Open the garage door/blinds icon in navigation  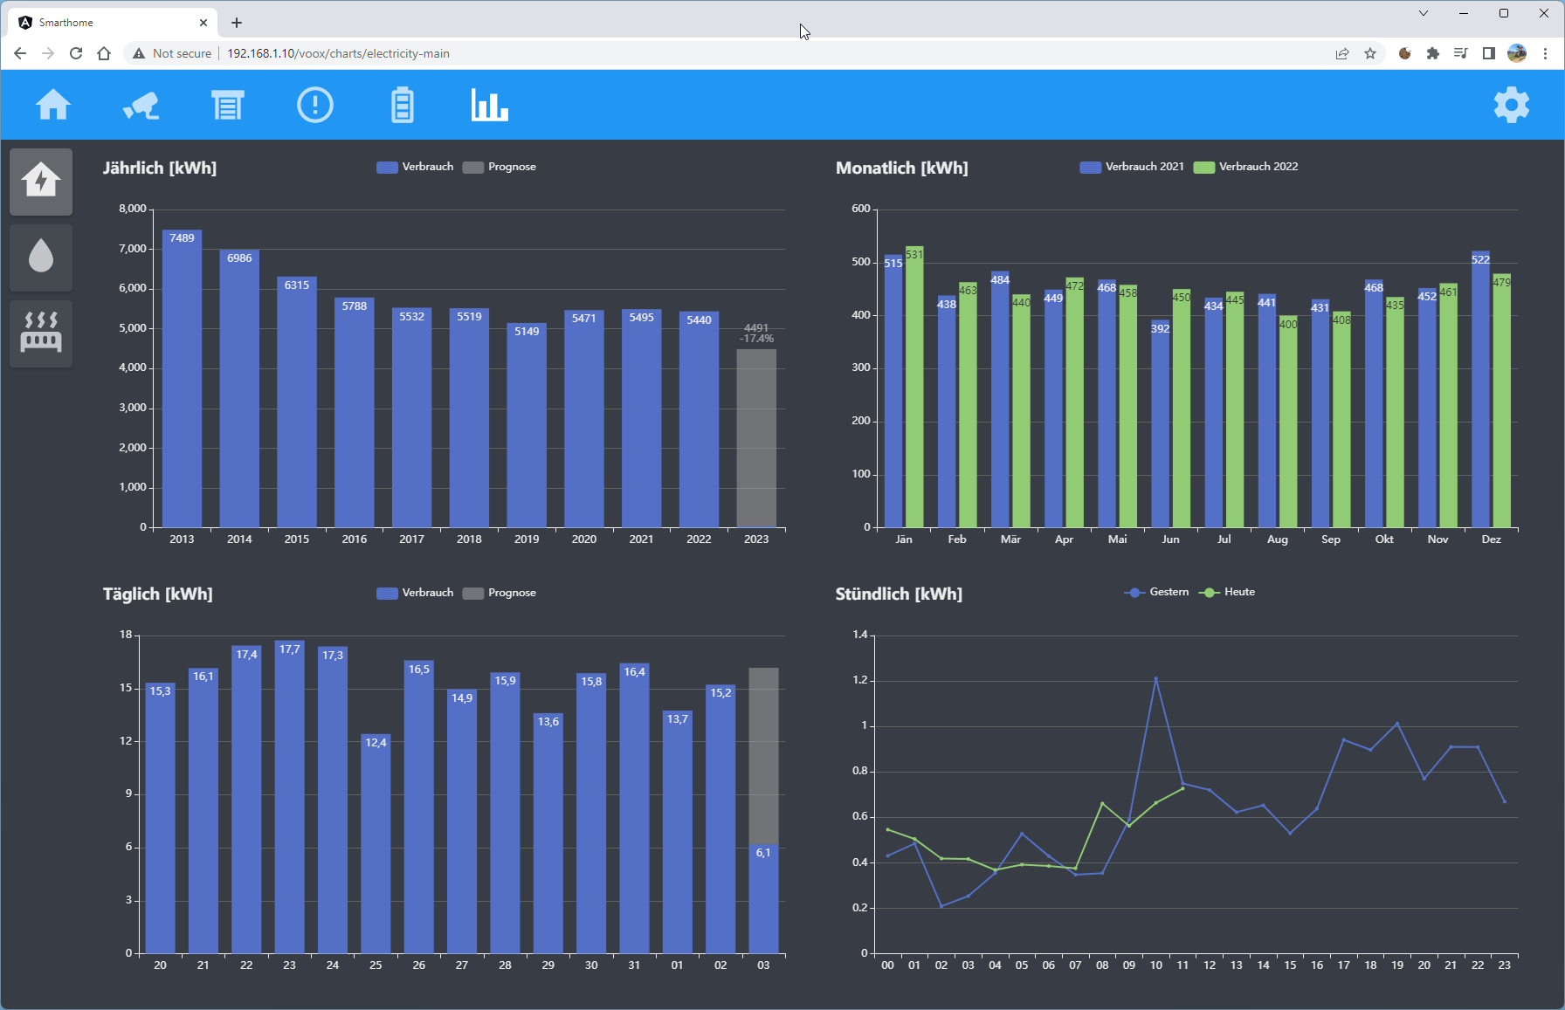click(x=228, y=105)
